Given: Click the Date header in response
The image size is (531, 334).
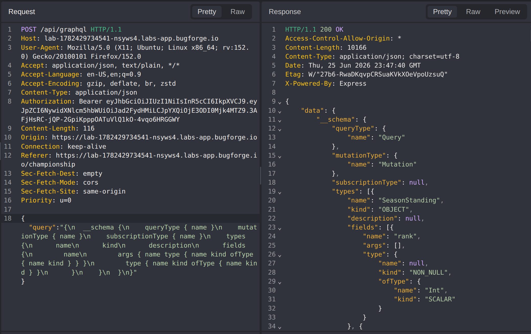Looking at the screenshot, I should (x=353, y=65).
